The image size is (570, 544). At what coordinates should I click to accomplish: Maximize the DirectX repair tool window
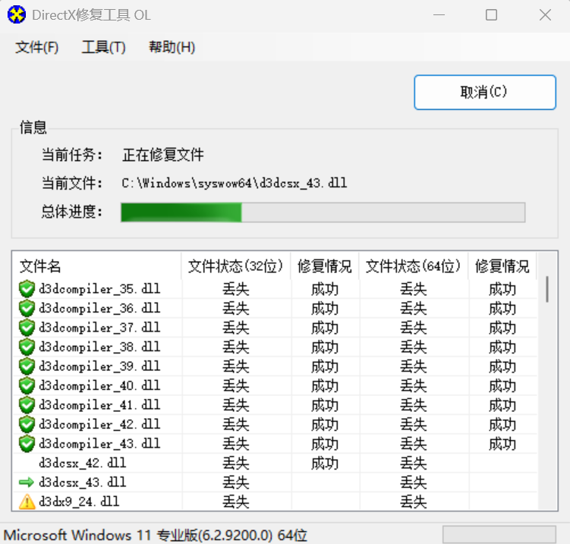(x=492, y=15)
